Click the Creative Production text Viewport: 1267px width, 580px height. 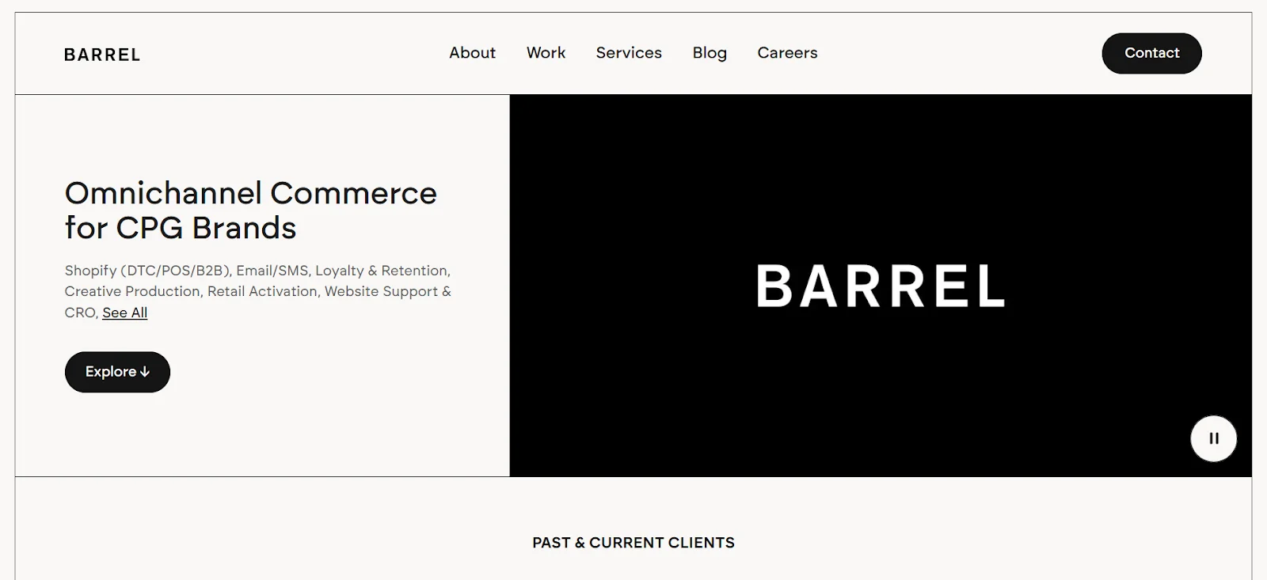131,291
